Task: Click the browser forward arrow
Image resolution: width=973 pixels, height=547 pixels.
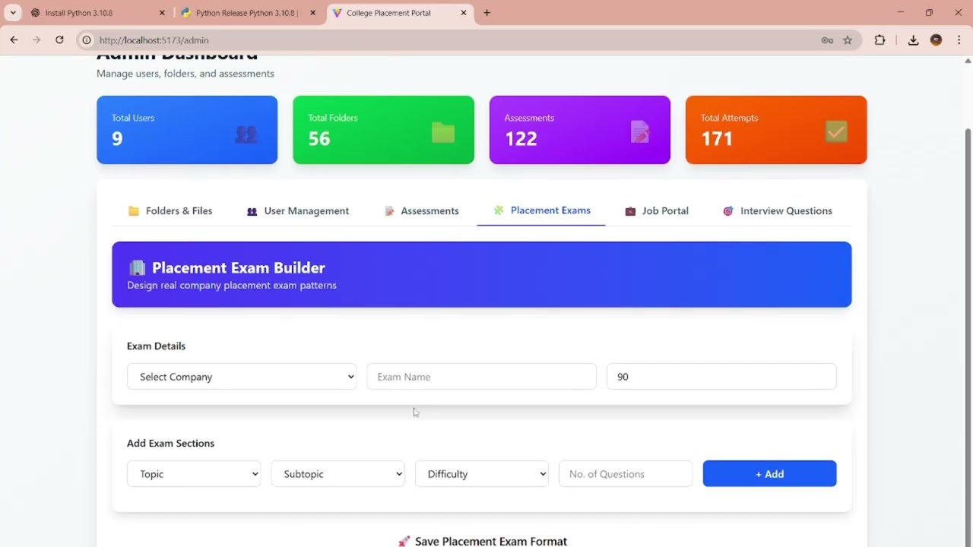Action: tap(36, 40)
